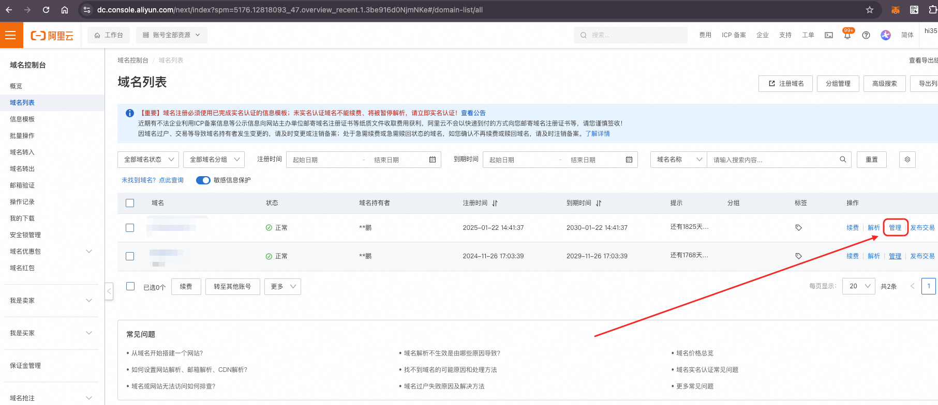This screenshot has height=405, width=938.
Task: Focus the top console search field
Action: 631,35
